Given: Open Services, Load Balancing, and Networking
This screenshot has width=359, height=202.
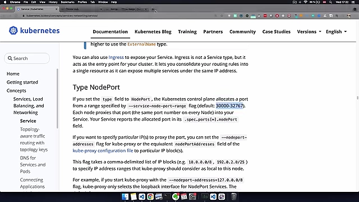Looking at the screenshot, I should point(29,106).
